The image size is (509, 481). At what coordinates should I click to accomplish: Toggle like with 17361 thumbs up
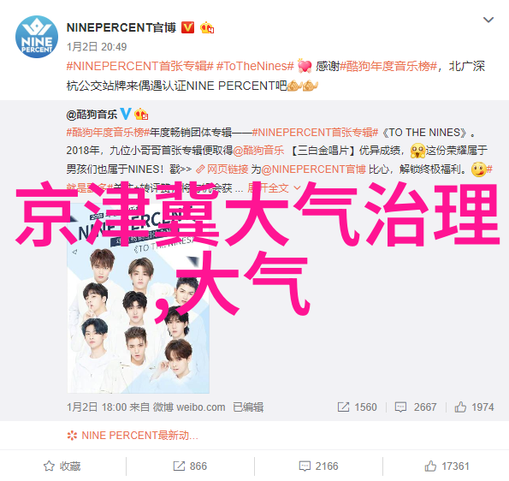pos(447,466)
